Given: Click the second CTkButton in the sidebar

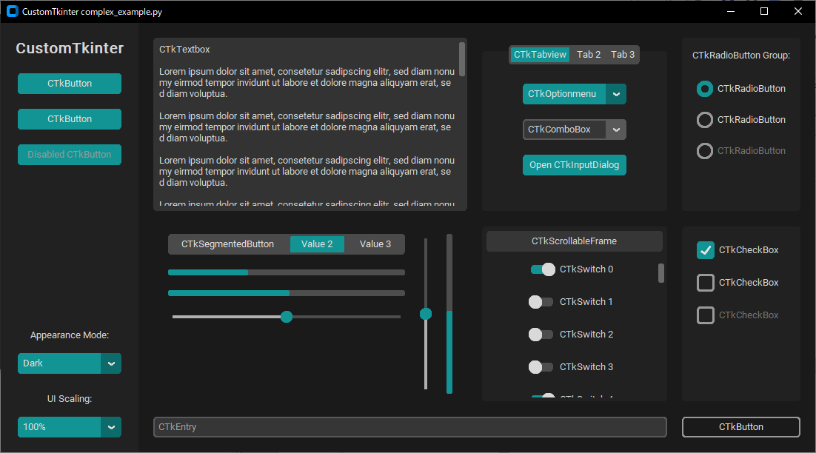Looking at the screenshot, I should [x=69, y=119].
